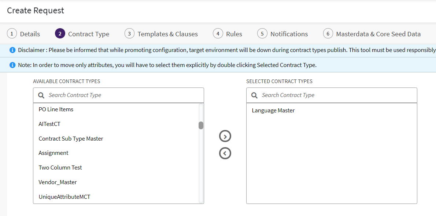
Task: Select Vendor_Master contract type
Action: coord(58,182)
